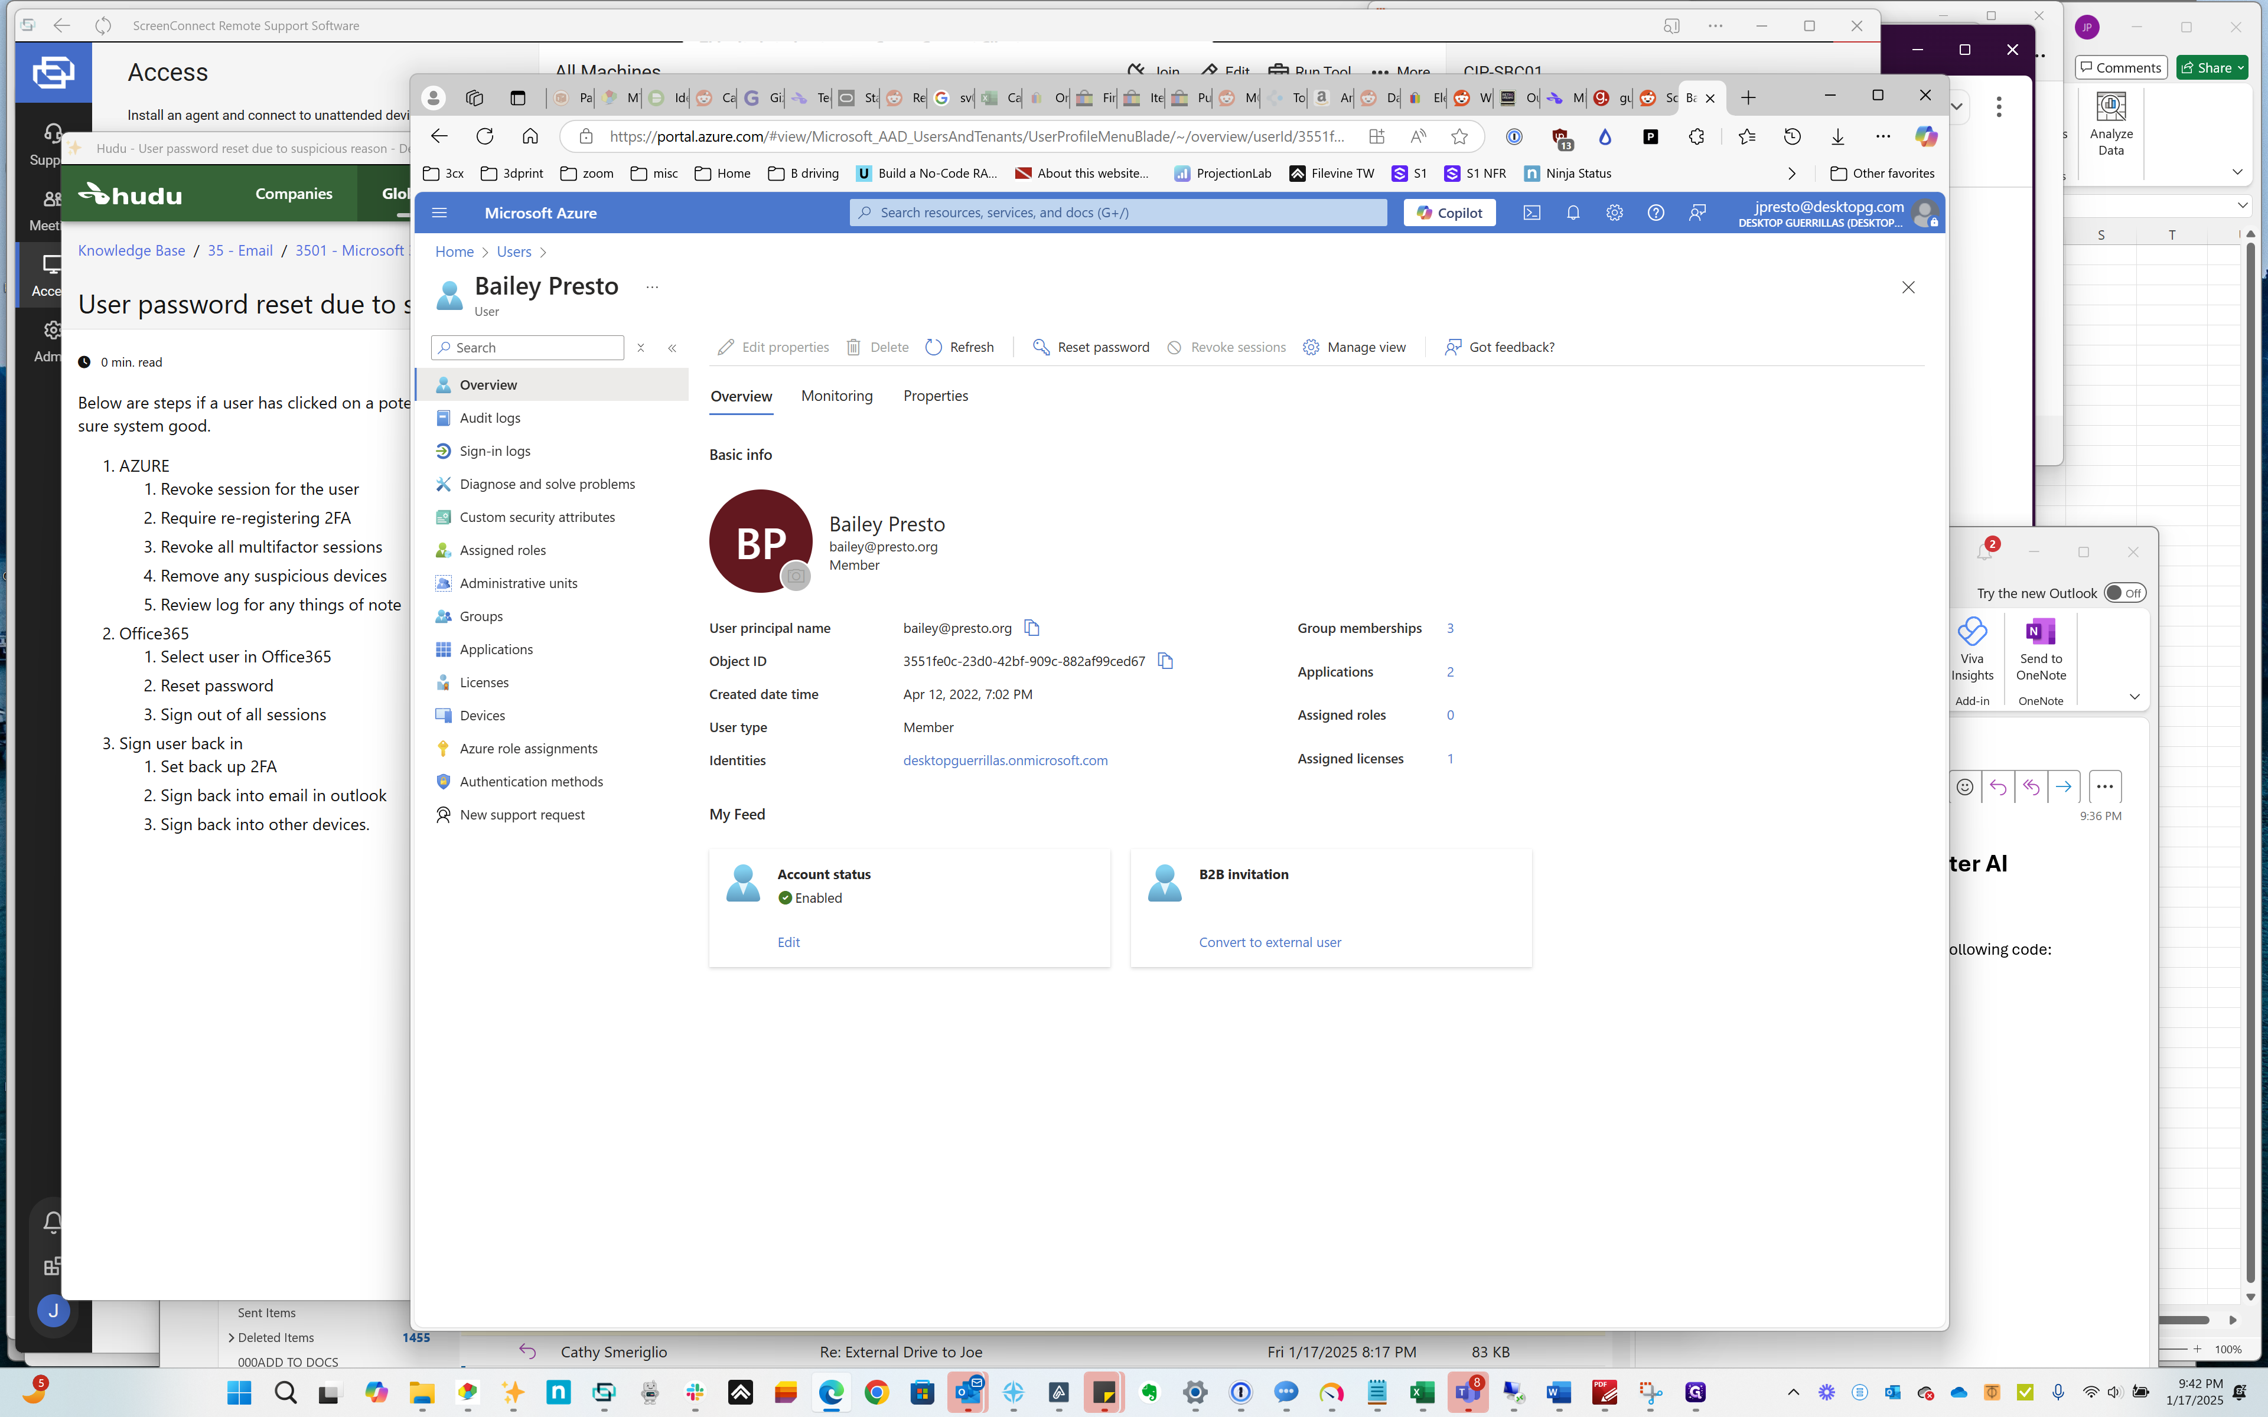This screenshot has width=2268, height=1417.
Task: Open Edge Copilot sidebar icon
Action: (x=1926, y=137)
